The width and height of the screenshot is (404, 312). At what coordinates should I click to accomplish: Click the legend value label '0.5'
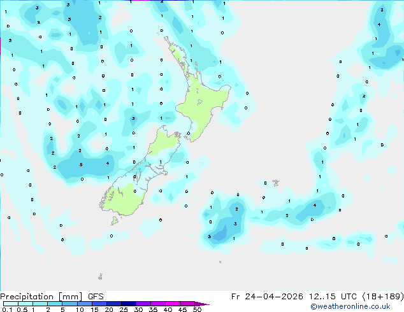[x=22, y=309]
